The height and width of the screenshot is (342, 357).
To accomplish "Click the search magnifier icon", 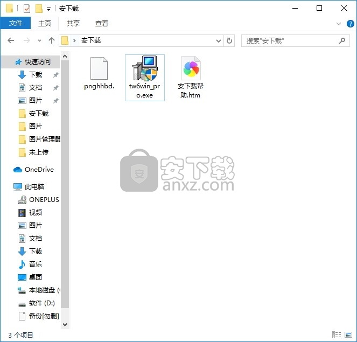I will (342, 41).
